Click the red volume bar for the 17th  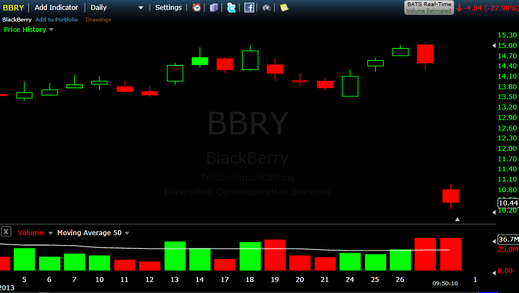pyautogui.click(x=225, y=264)
